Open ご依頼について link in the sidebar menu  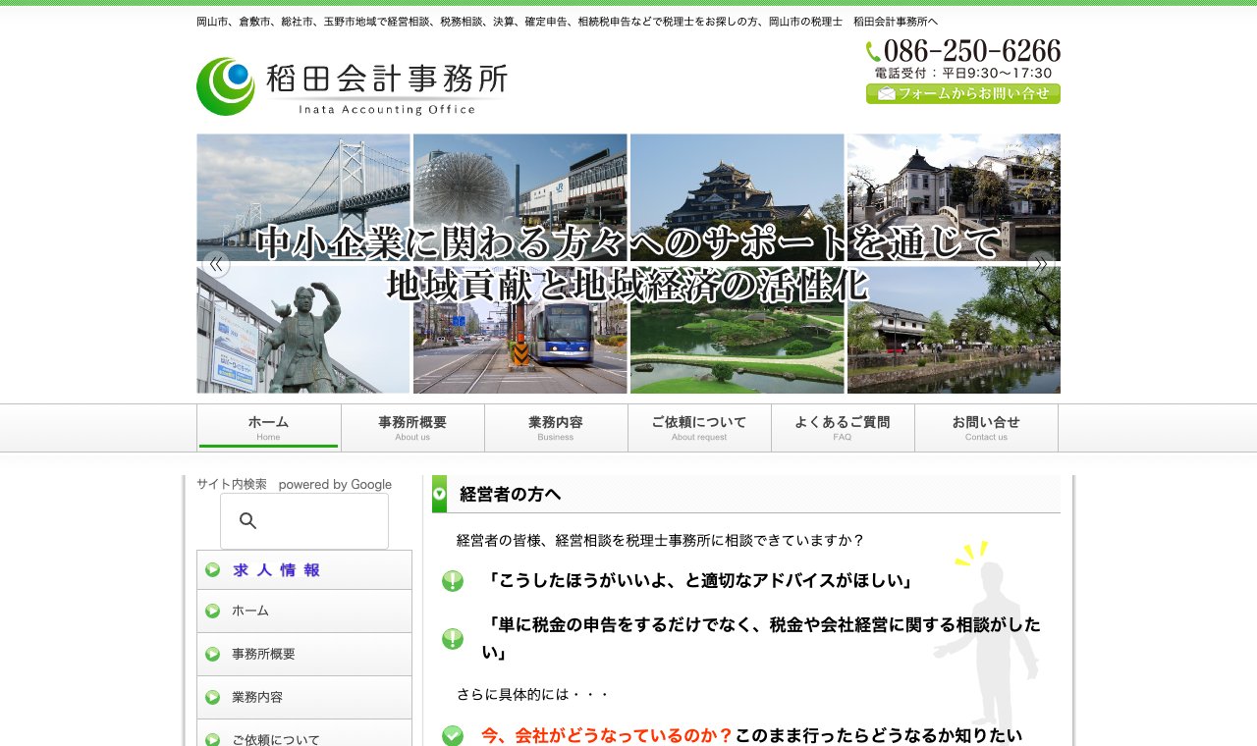(x=304, y=733)
